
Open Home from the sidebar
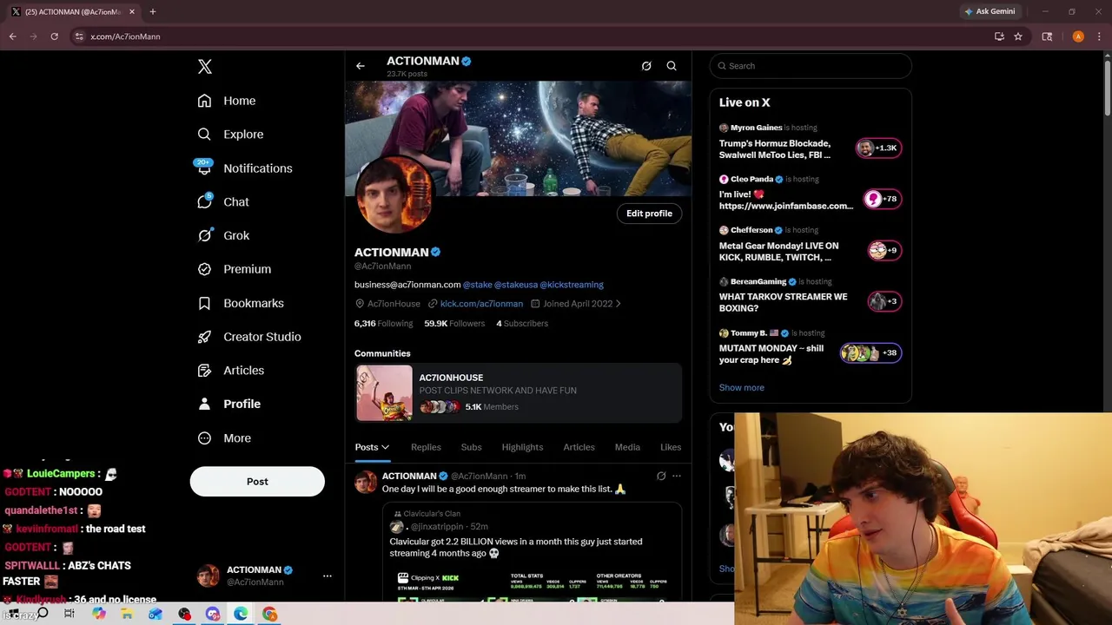point(227,101)
